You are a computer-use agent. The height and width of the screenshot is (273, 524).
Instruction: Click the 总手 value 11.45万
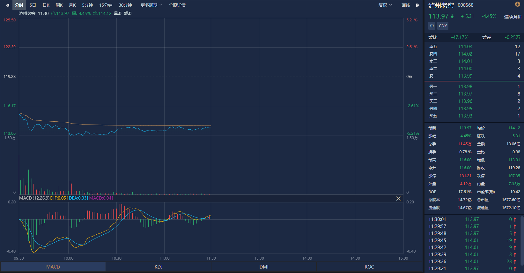(x=465, y=144)
